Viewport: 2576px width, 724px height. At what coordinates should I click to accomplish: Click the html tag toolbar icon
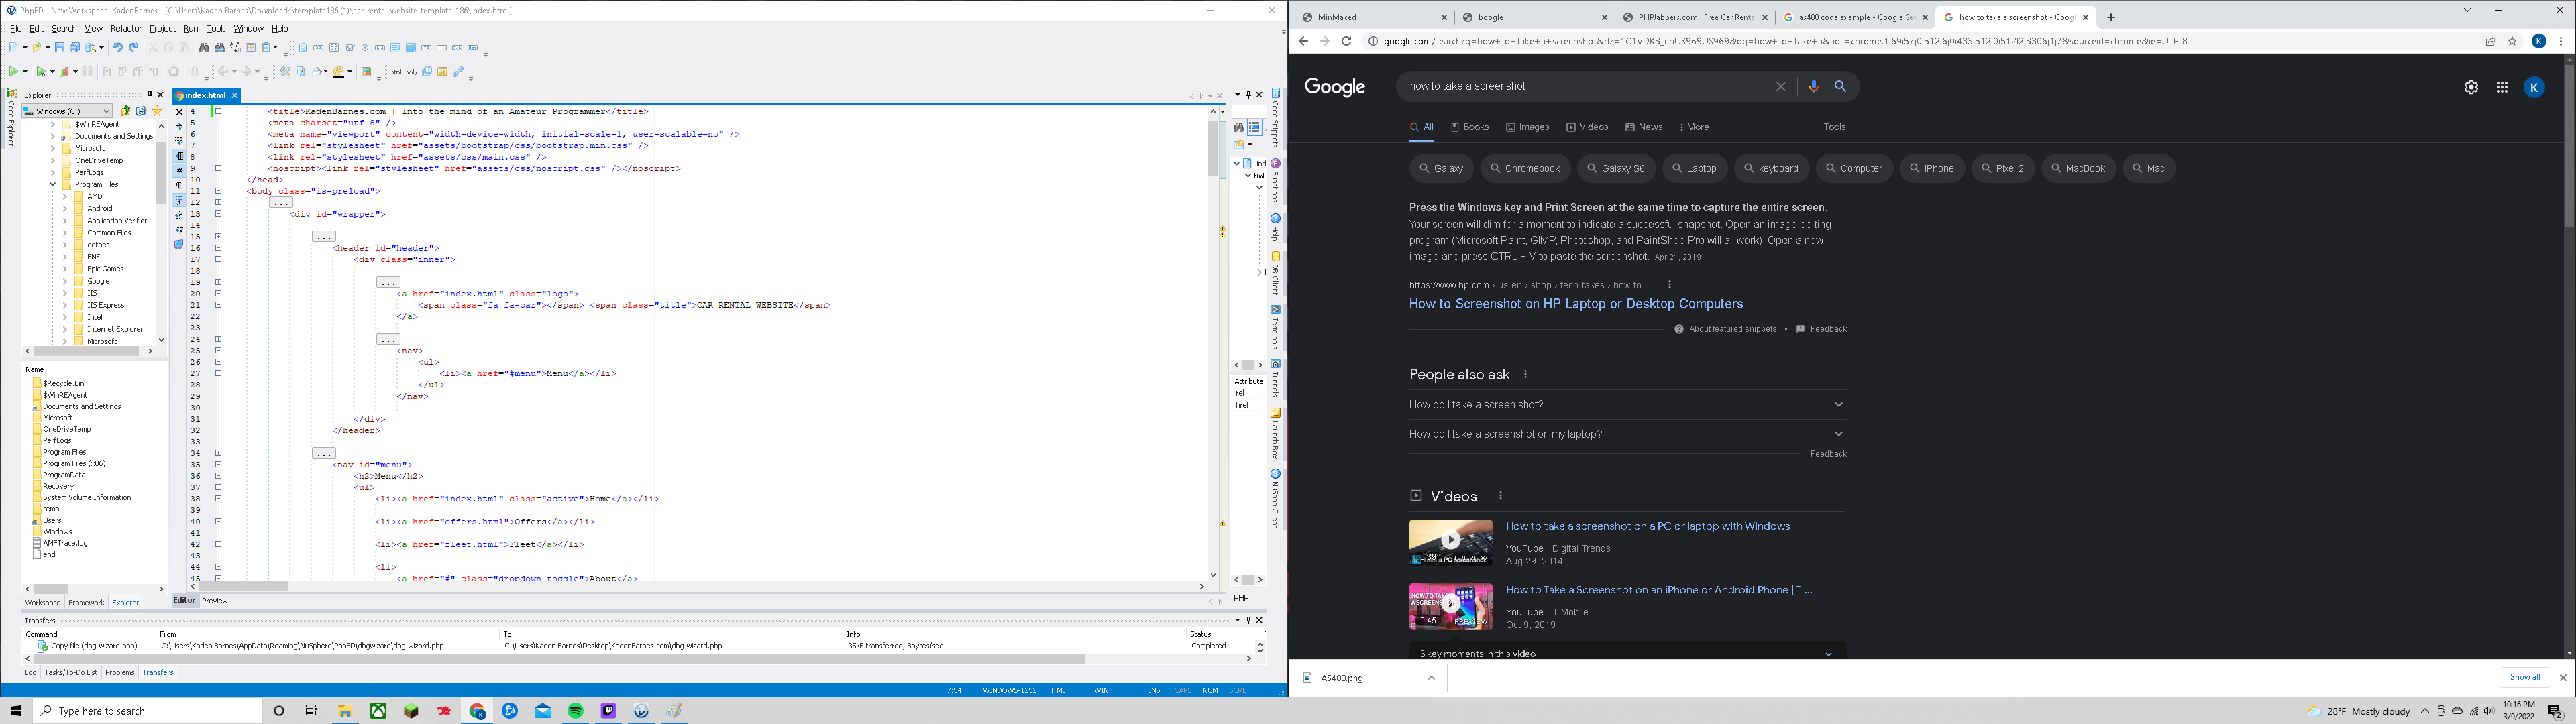(396, 72)
